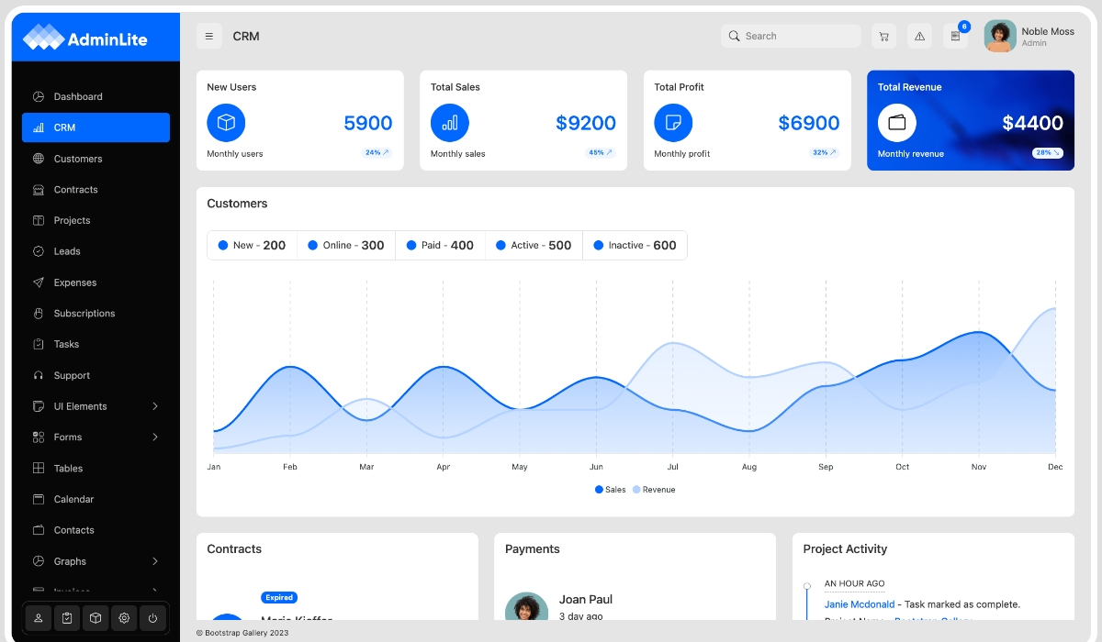Image resolution: width=1102 pixels, height=642 pixels.
Task: Open the warning alerts icon
Action: (x=919, y=36)
